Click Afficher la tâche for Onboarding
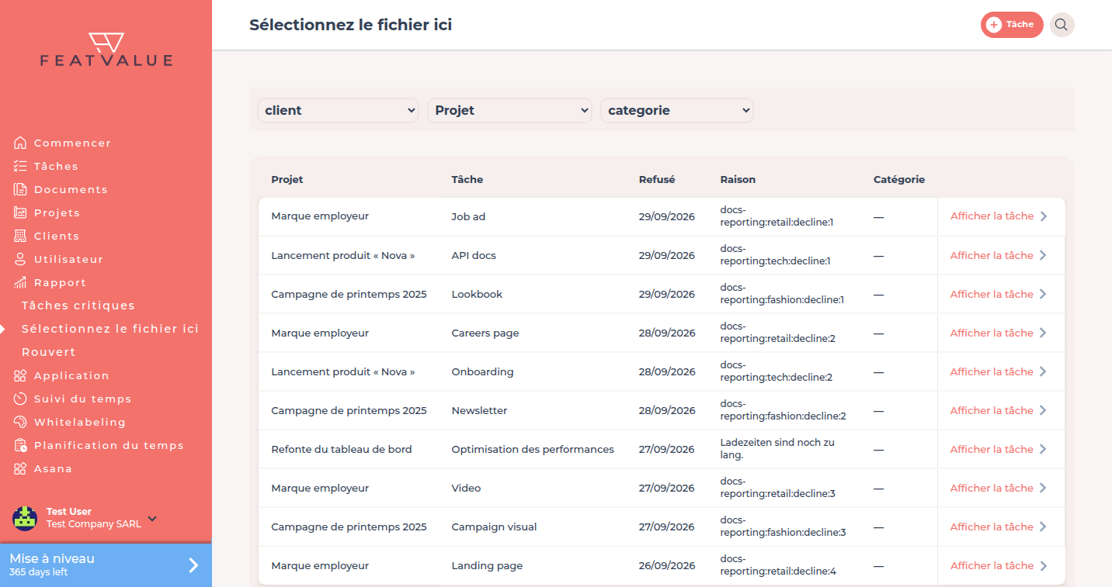This screenshot has width=1112, height=587. click(x=999, y=371)
